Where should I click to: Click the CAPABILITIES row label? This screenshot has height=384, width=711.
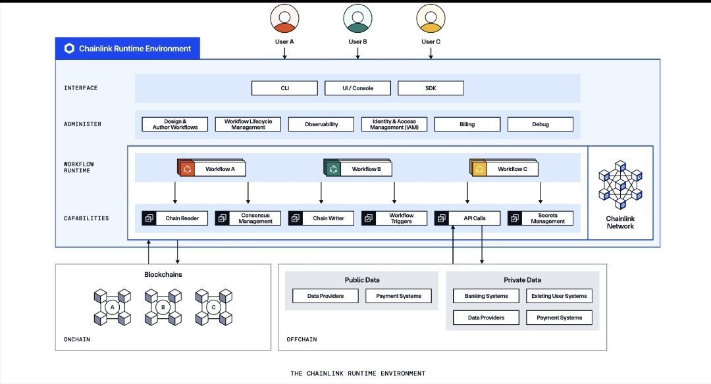(x=86, y=218)
